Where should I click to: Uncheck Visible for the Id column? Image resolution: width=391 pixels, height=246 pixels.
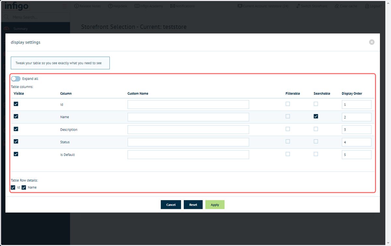click(16, 104)
